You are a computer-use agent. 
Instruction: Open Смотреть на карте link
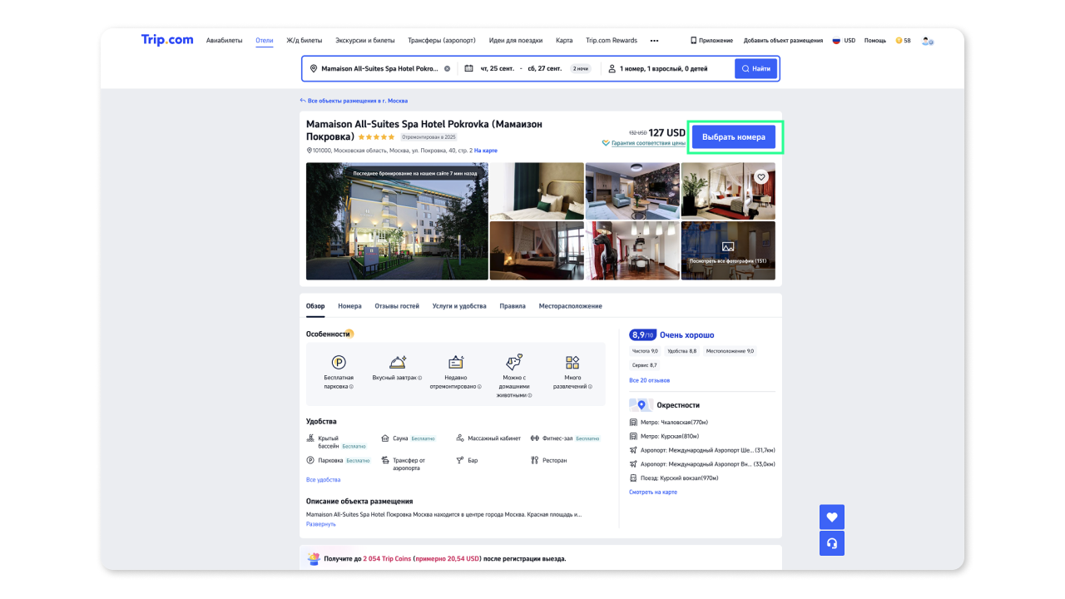click(x=653, y=493)
